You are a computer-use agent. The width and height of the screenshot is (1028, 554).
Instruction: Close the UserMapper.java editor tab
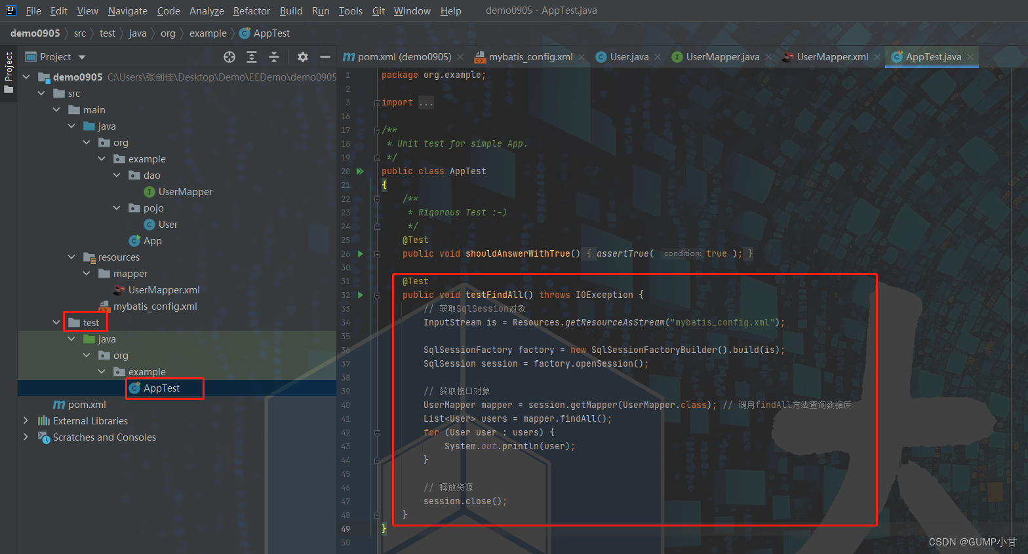pyautogui.click(x=768, y=57)
